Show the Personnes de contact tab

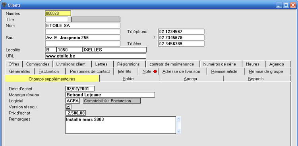pyautogui.click(x=90, y=71)
